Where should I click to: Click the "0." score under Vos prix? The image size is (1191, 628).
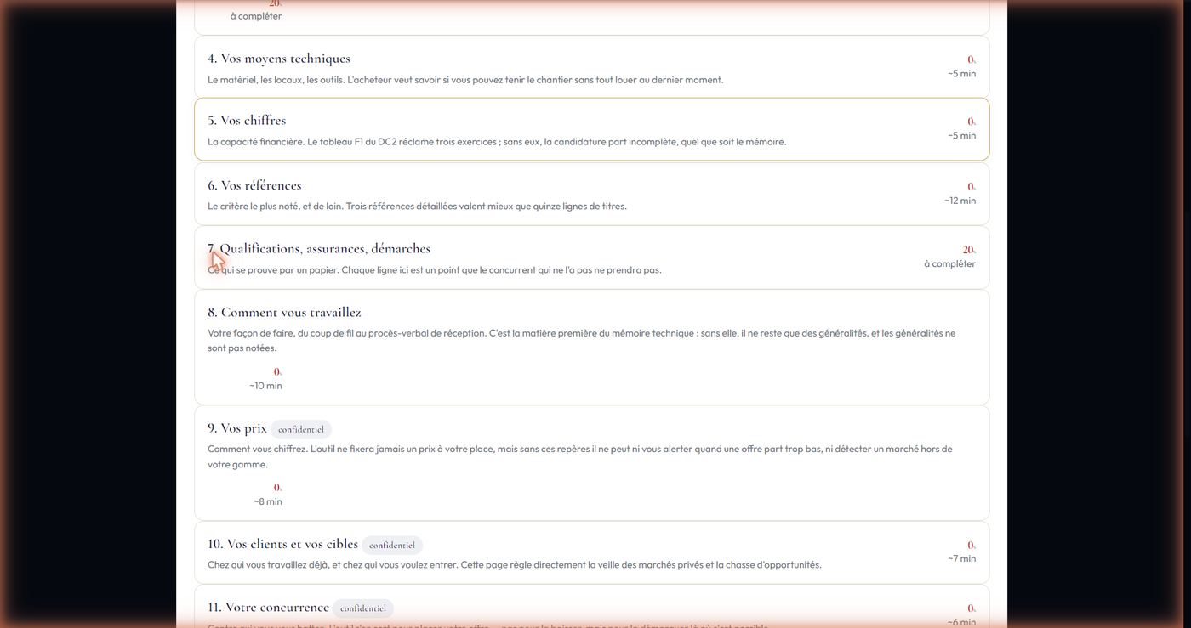pyautogui.click(x=277, y=487)
